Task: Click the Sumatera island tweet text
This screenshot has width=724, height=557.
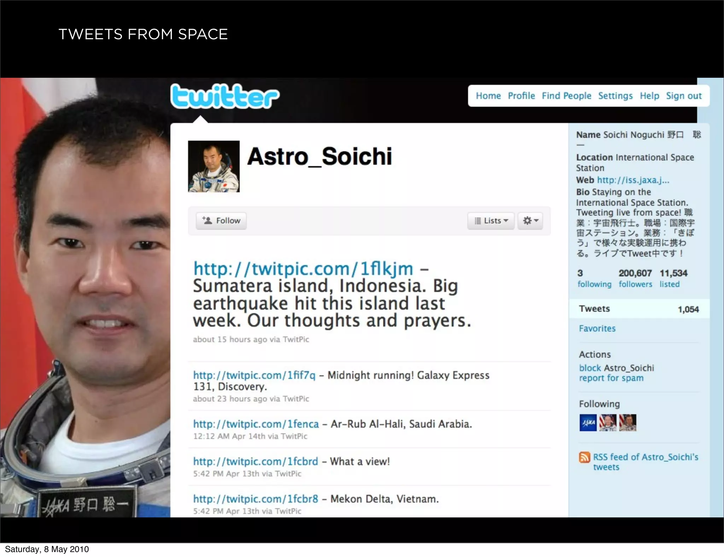Action: click(332, 303)
